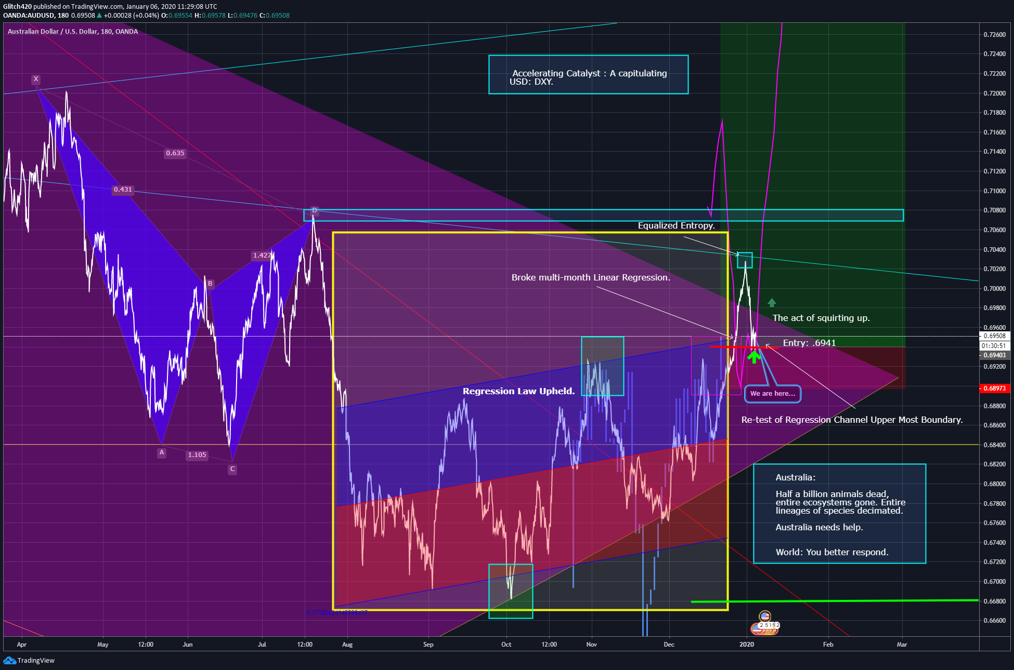Click the 'Oct' label on the time axis

click(506, 645)
